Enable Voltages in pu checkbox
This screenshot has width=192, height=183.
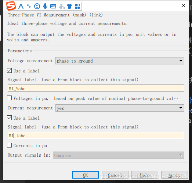coord(10,98)
